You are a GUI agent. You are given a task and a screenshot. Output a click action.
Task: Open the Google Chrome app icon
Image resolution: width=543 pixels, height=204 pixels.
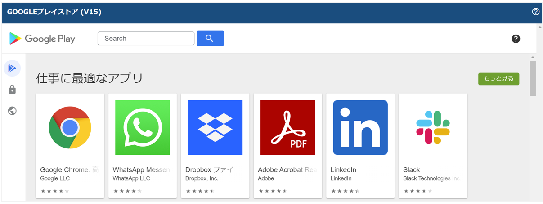(70, 128)
